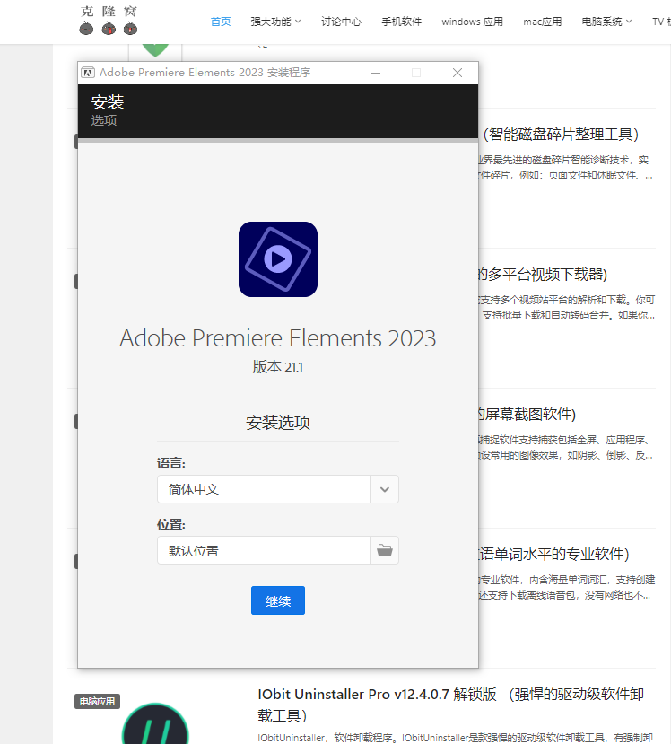
Task: Click the 版本 21.1 text in installer
Action: coord(278,367)
